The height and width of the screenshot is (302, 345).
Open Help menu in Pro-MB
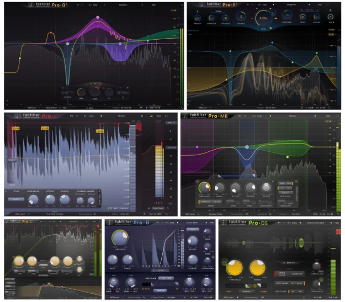click(x=328, y=116)
